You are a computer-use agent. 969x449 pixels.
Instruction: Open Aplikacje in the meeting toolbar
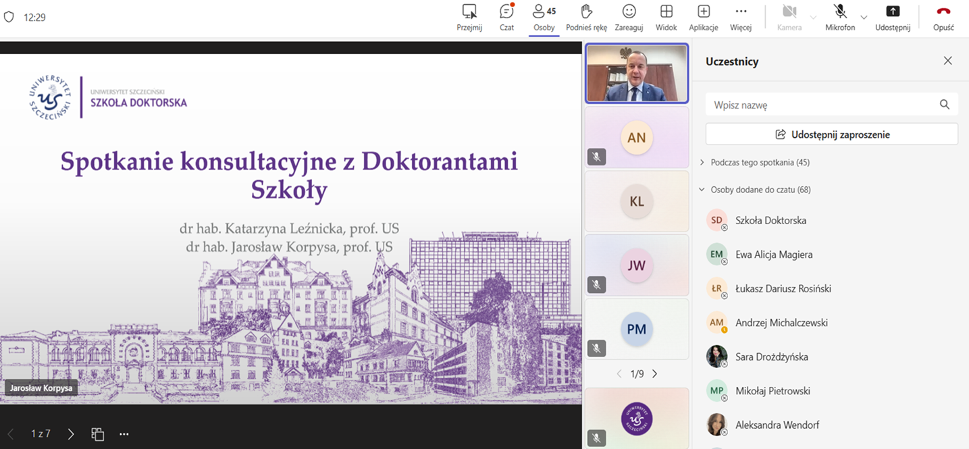coord(703,18)
